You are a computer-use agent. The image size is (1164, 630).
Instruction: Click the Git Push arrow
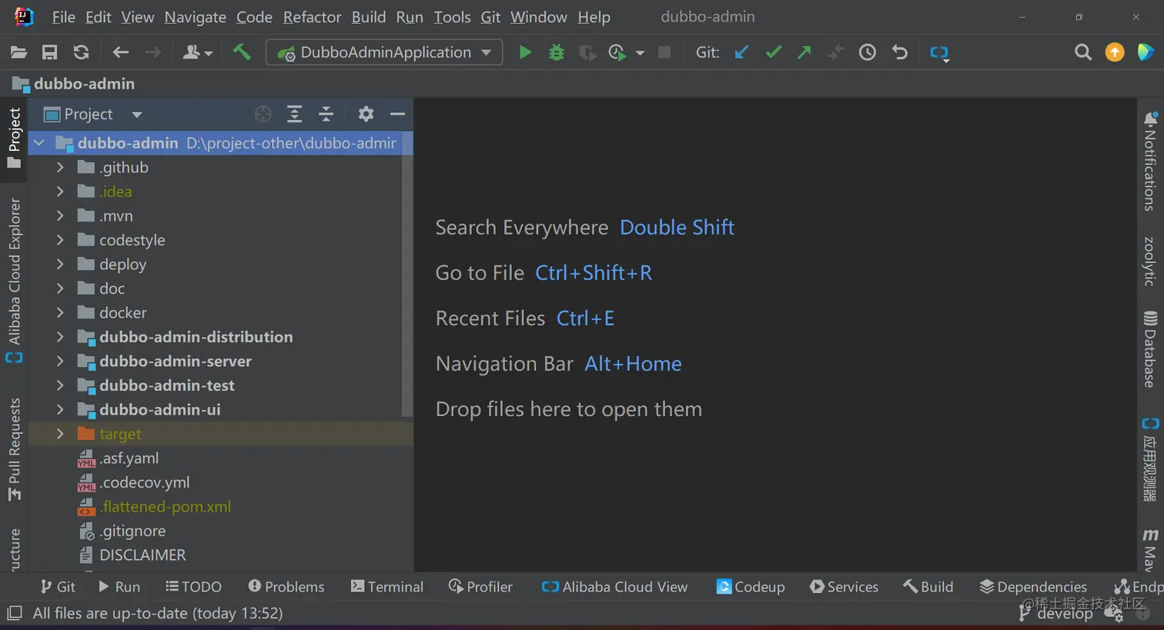[x=804, y=52]
